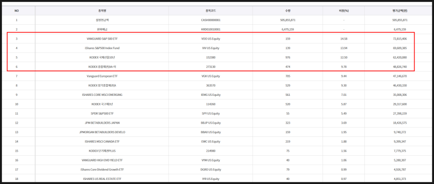Viewport: 434px width, 184px height.
Task: Select the KODEX 장기종합채권(A row name
Action: click(102, 85)
